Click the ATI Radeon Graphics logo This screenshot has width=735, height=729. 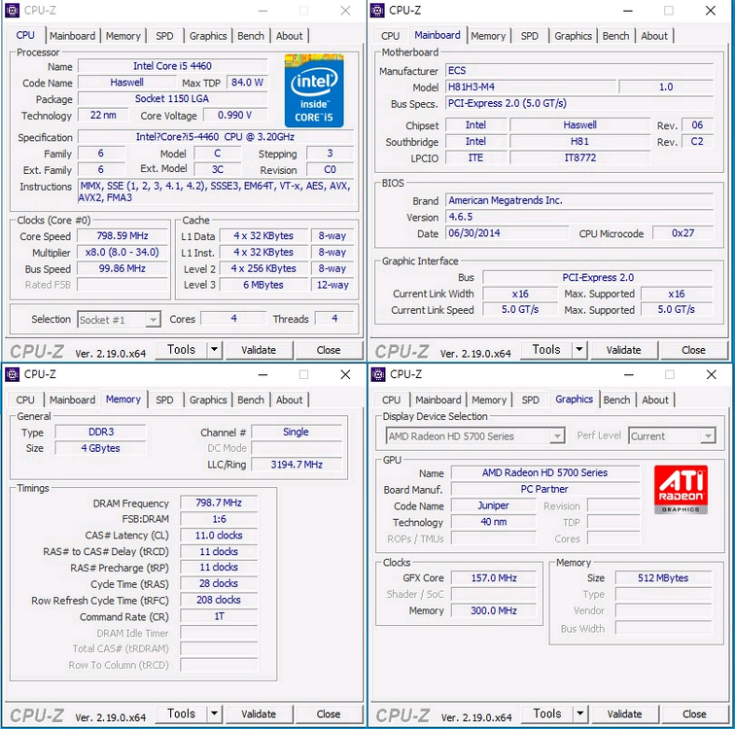pos(681,489)
